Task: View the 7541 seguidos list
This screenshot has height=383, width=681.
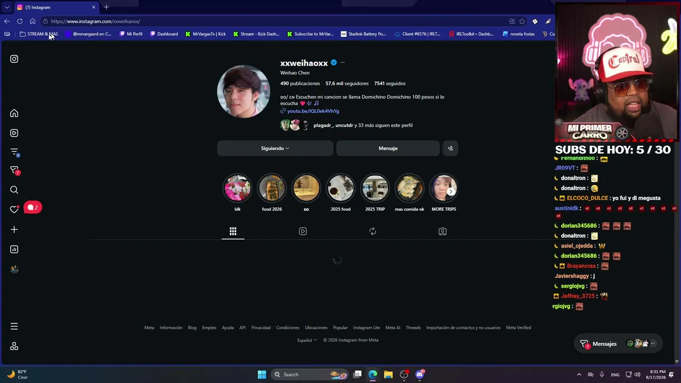Action: [x=390, y=84]
